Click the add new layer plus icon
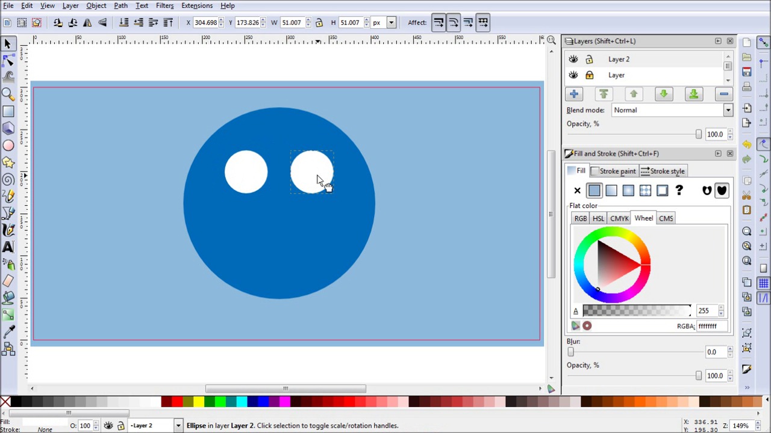Viewport: 771px width, 433px height. (x=573, y=94)
